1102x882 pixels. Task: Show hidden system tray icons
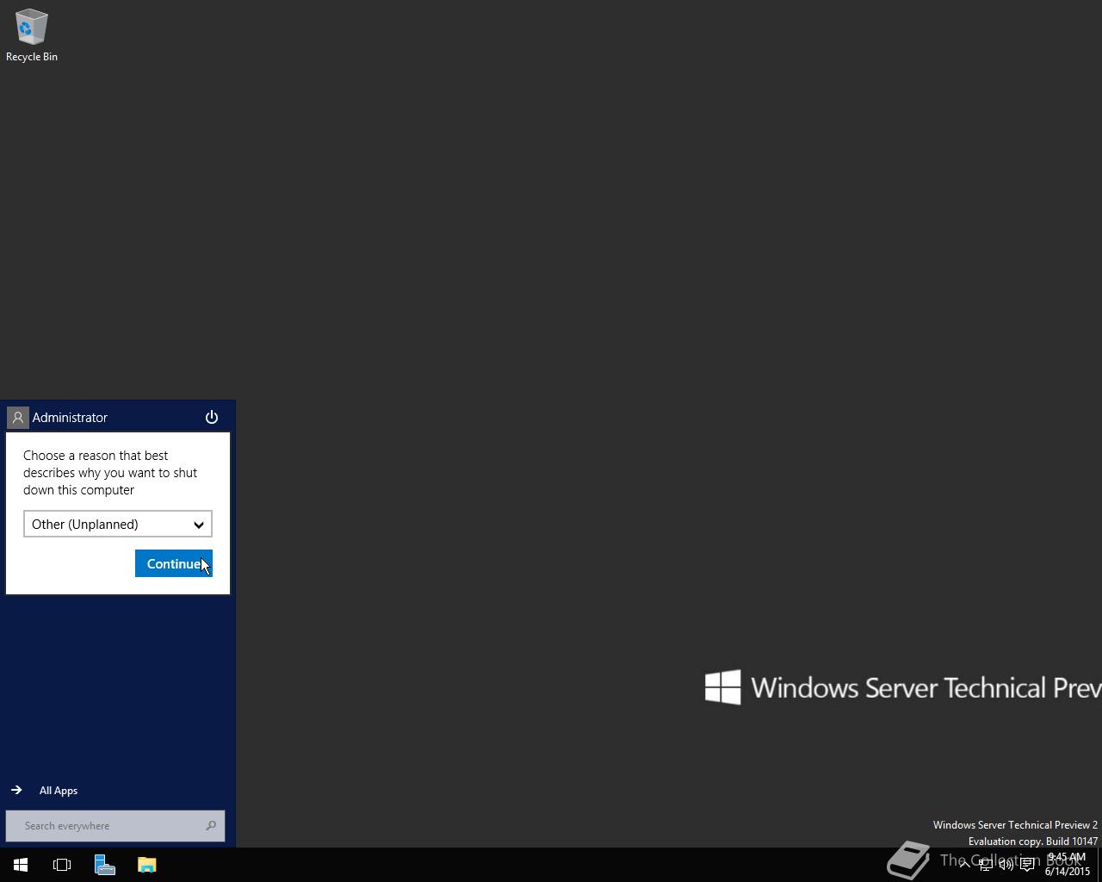coord(964,865)
